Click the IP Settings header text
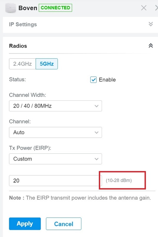Image resolution: width=158 pixels, height=237 pixels. (23, 24)
